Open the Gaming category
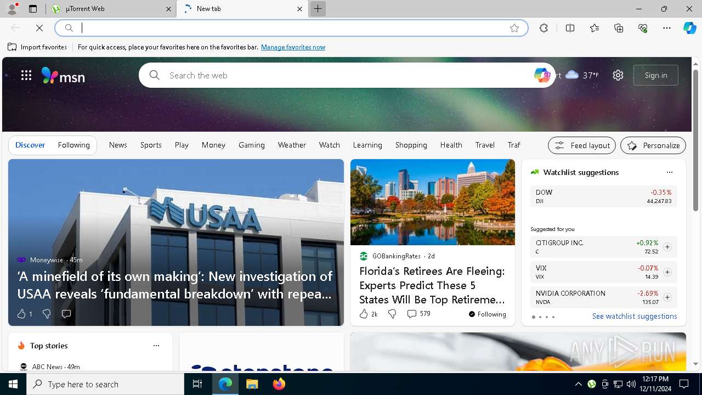702x395 pixels. tap(252, 145)
